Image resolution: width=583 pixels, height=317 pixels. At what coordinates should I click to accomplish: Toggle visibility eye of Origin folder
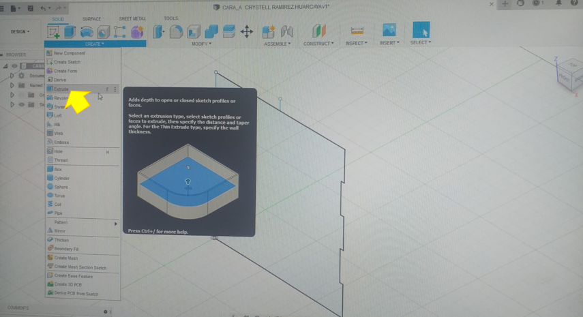(x=22, y=95)
